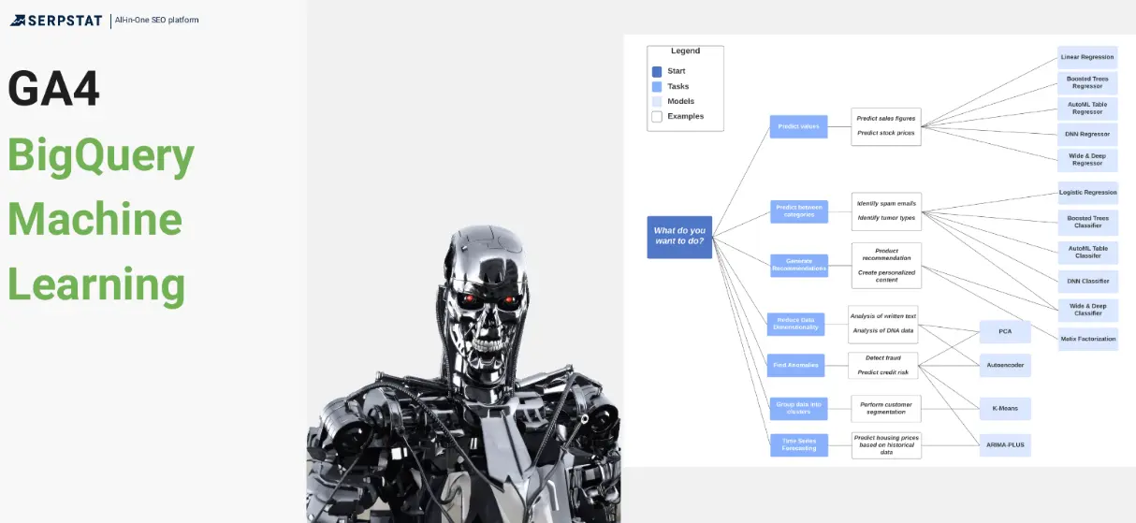This screenshot has height=523, width=1136.
Task: Select the DNN Regressor model box
Action: [1087, 134]
